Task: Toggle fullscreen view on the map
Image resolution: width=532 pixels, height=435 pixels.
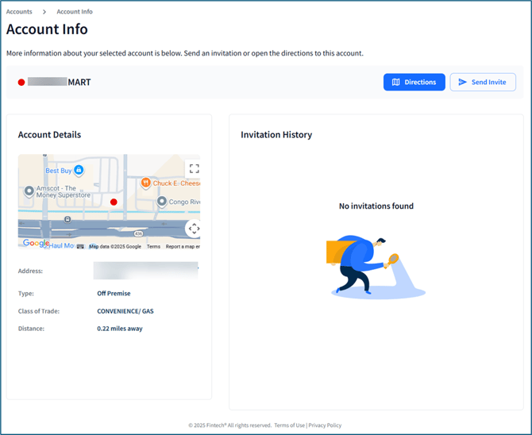Action: [193, 168]
